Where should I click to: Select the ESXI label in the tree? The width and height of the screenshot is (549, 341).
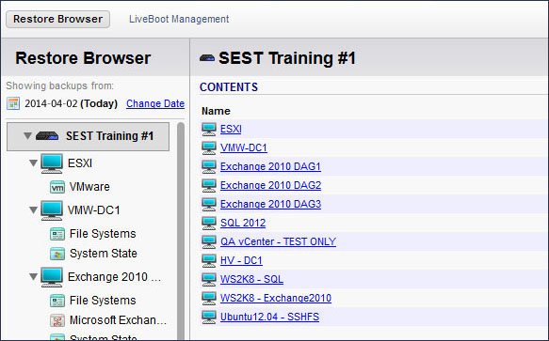(80, 163)
